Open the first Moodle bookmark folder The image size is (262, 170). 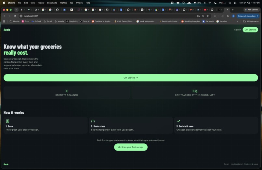coord(15,21)
